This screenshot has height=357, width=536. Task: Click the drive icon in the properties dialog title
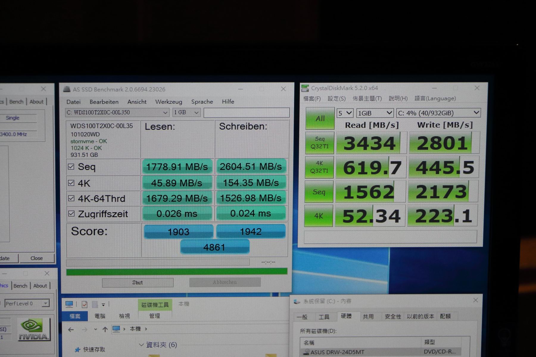[x=297, y=301]
